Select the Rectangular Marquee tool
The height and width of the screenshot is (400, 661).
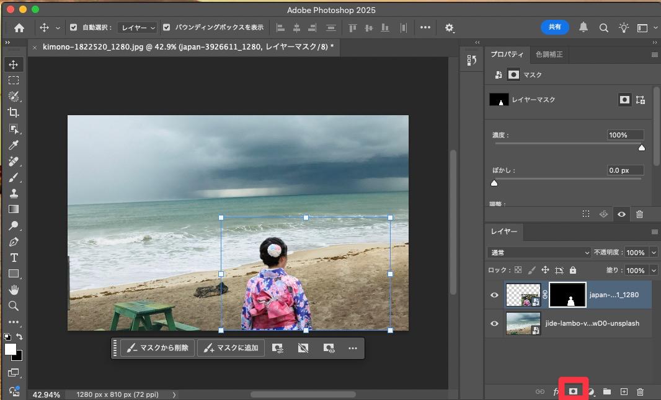click(x=14, y=80)
